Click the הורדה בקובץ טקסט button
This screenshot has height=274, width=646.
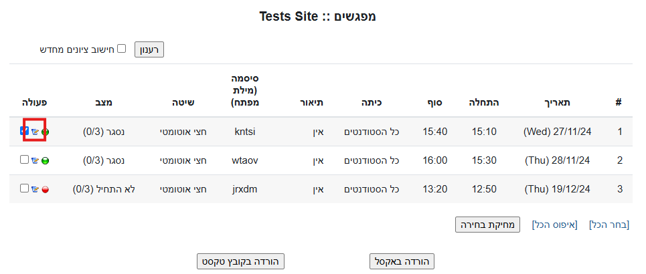241,261
